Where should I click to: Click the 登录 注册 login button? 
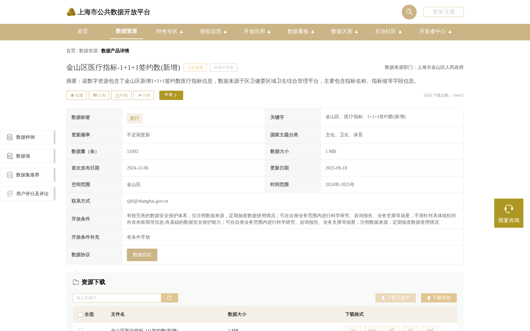coord(443,12)
